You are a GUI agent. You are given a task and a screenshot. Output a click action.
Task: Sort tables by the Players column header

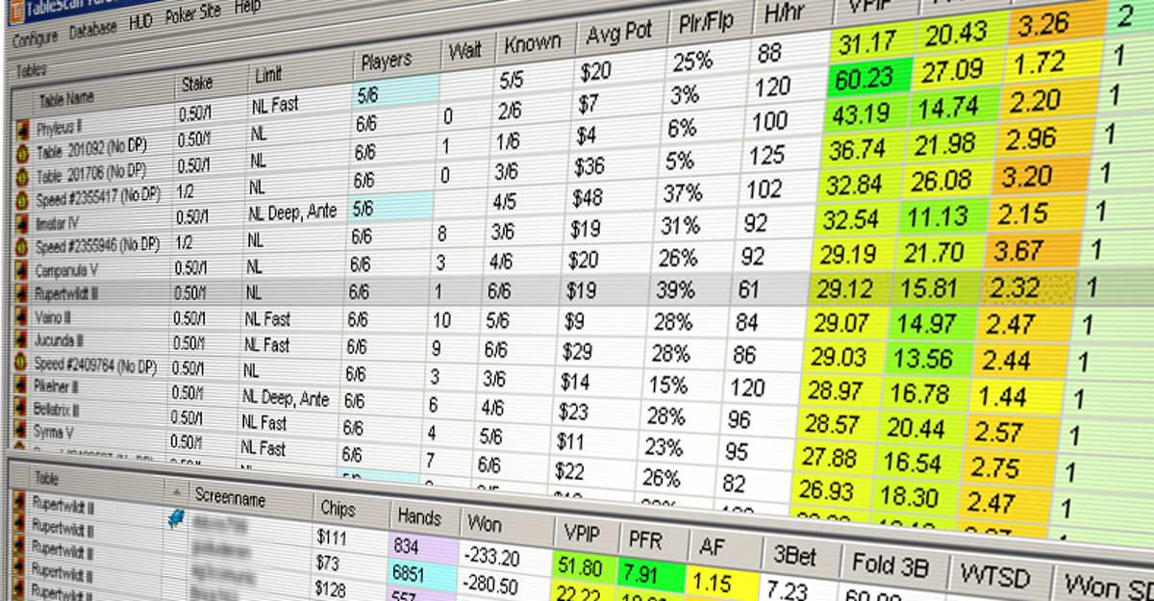[395, 62]
